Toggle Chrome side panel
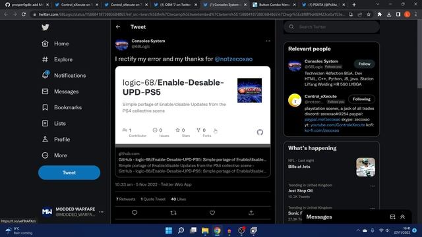 click(x=398, y=14)
